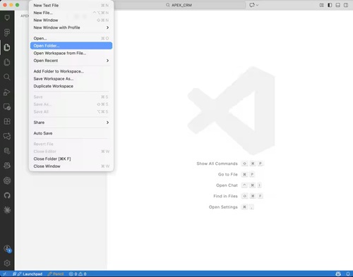
Task: Open dropdown arrow next to Copilot chat icon
Action: [x=257, y=5]
